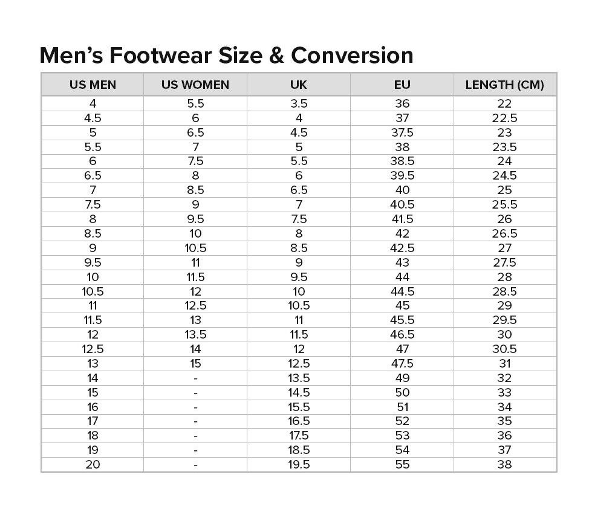Viewport: 615px width, 506px height.
Task: Click EU size 42 cell
Action: (402, 233)
